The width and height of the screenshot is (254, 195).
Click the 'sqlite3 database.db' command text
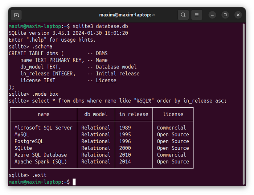[100, 26]
